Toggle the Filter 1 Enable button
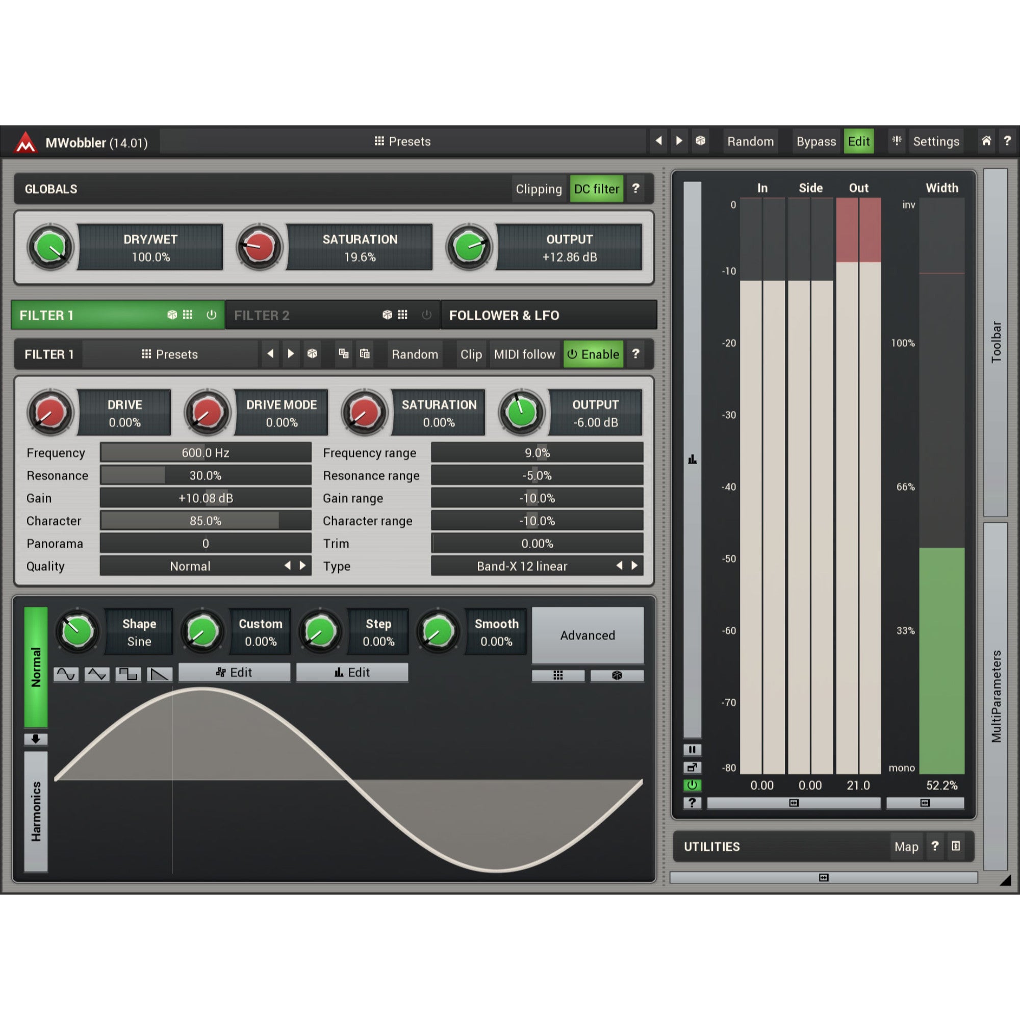This screenshot has height=1020, width=1020. coord(594,354)
